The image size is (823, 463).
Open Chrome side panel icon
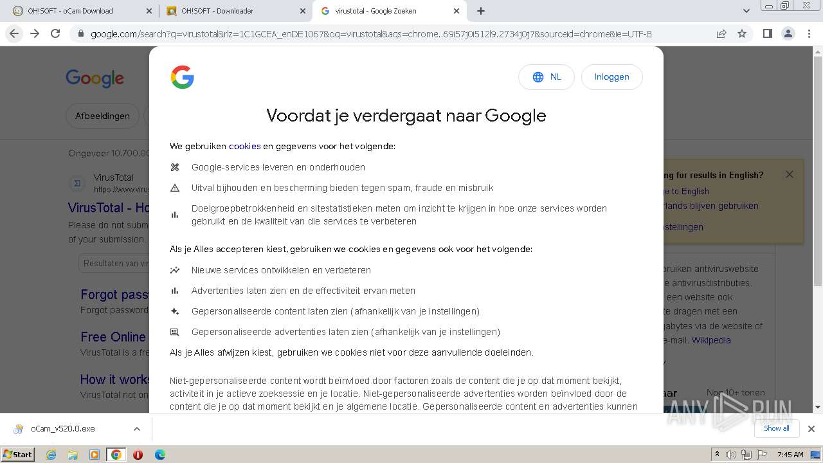(767, 33)
